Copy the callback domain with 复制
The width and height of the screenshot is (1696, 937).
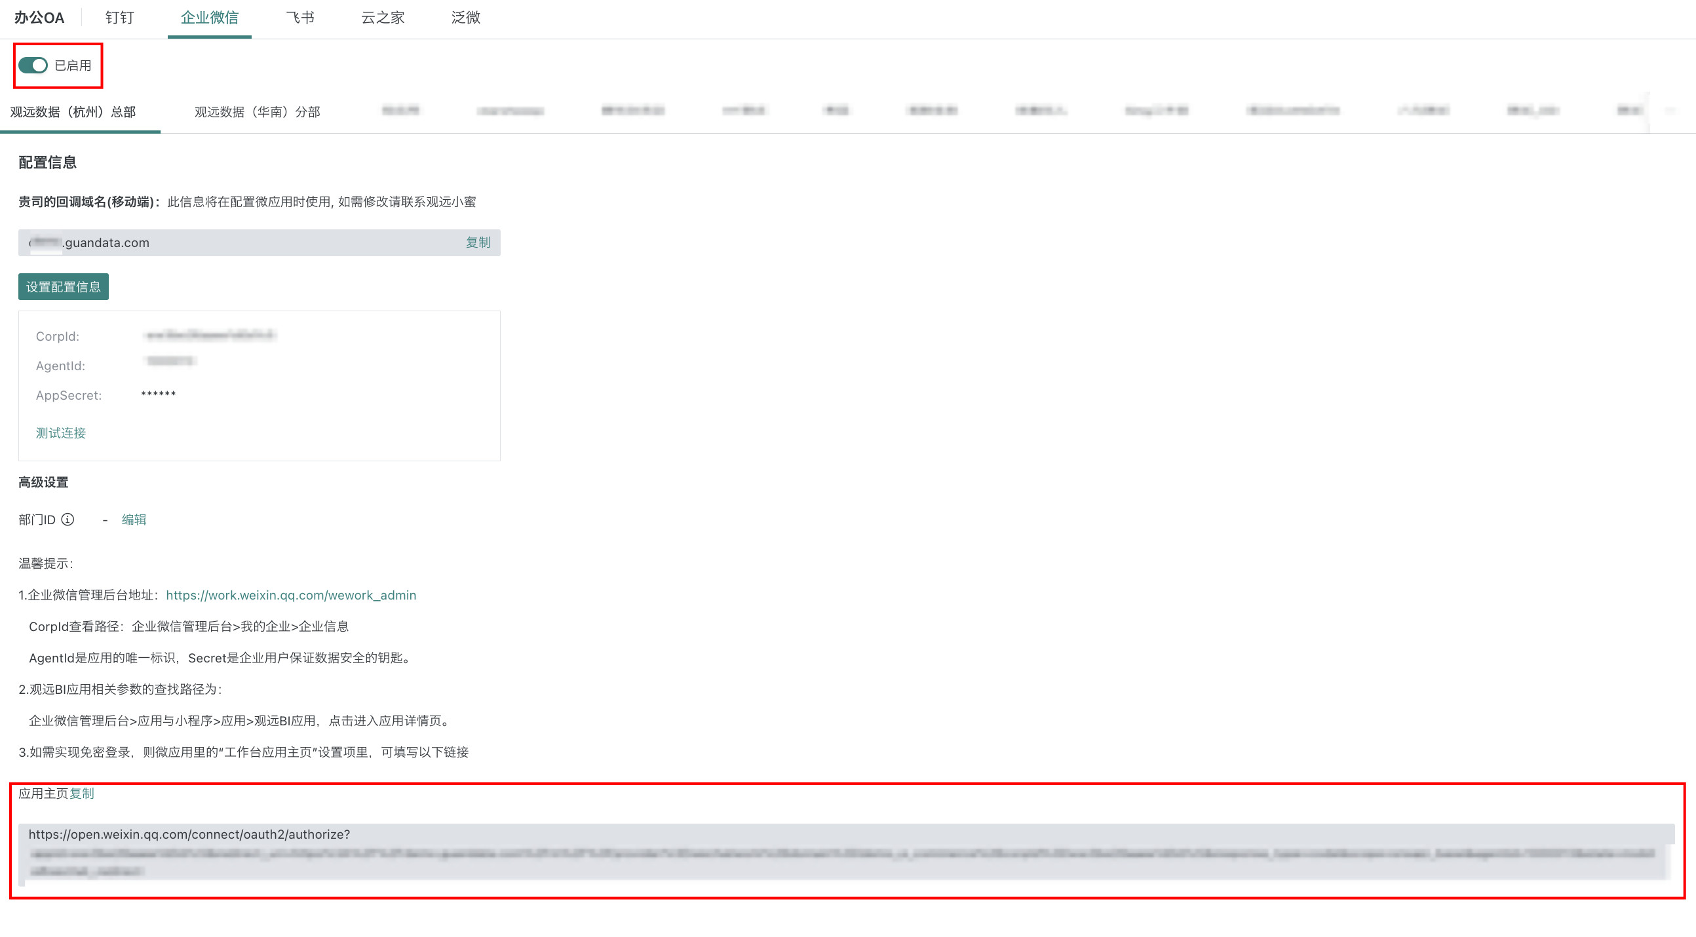(x=477, y=242)
